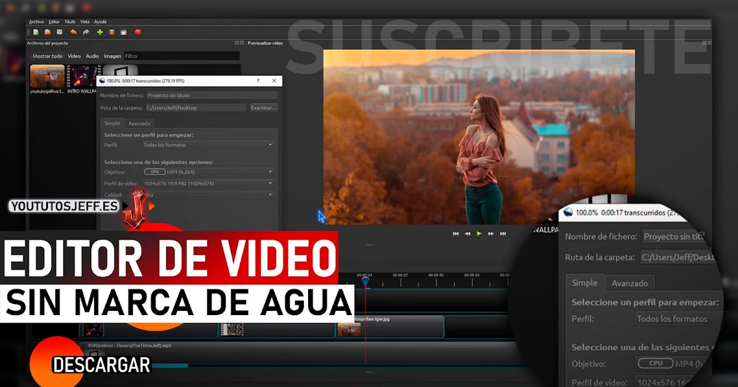
Task: Click the orange Undo arrow icon
Action: 74,32
